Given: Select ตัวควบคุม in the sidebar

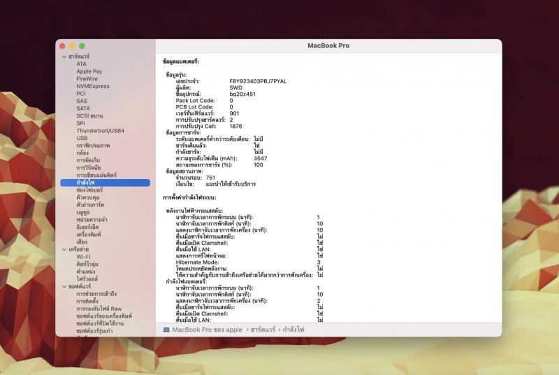Looking at the screenshot, I should point(88,197).
